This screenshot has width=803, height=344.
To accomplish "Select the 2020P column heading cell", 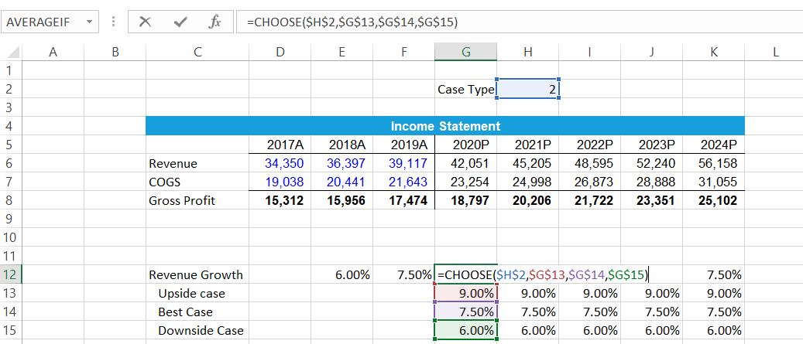I will coord(465,145).
